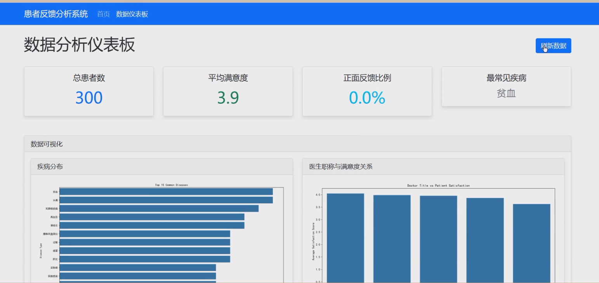
Task: Click the 最常见疾病 card label
Action: [x=506, y=78]
